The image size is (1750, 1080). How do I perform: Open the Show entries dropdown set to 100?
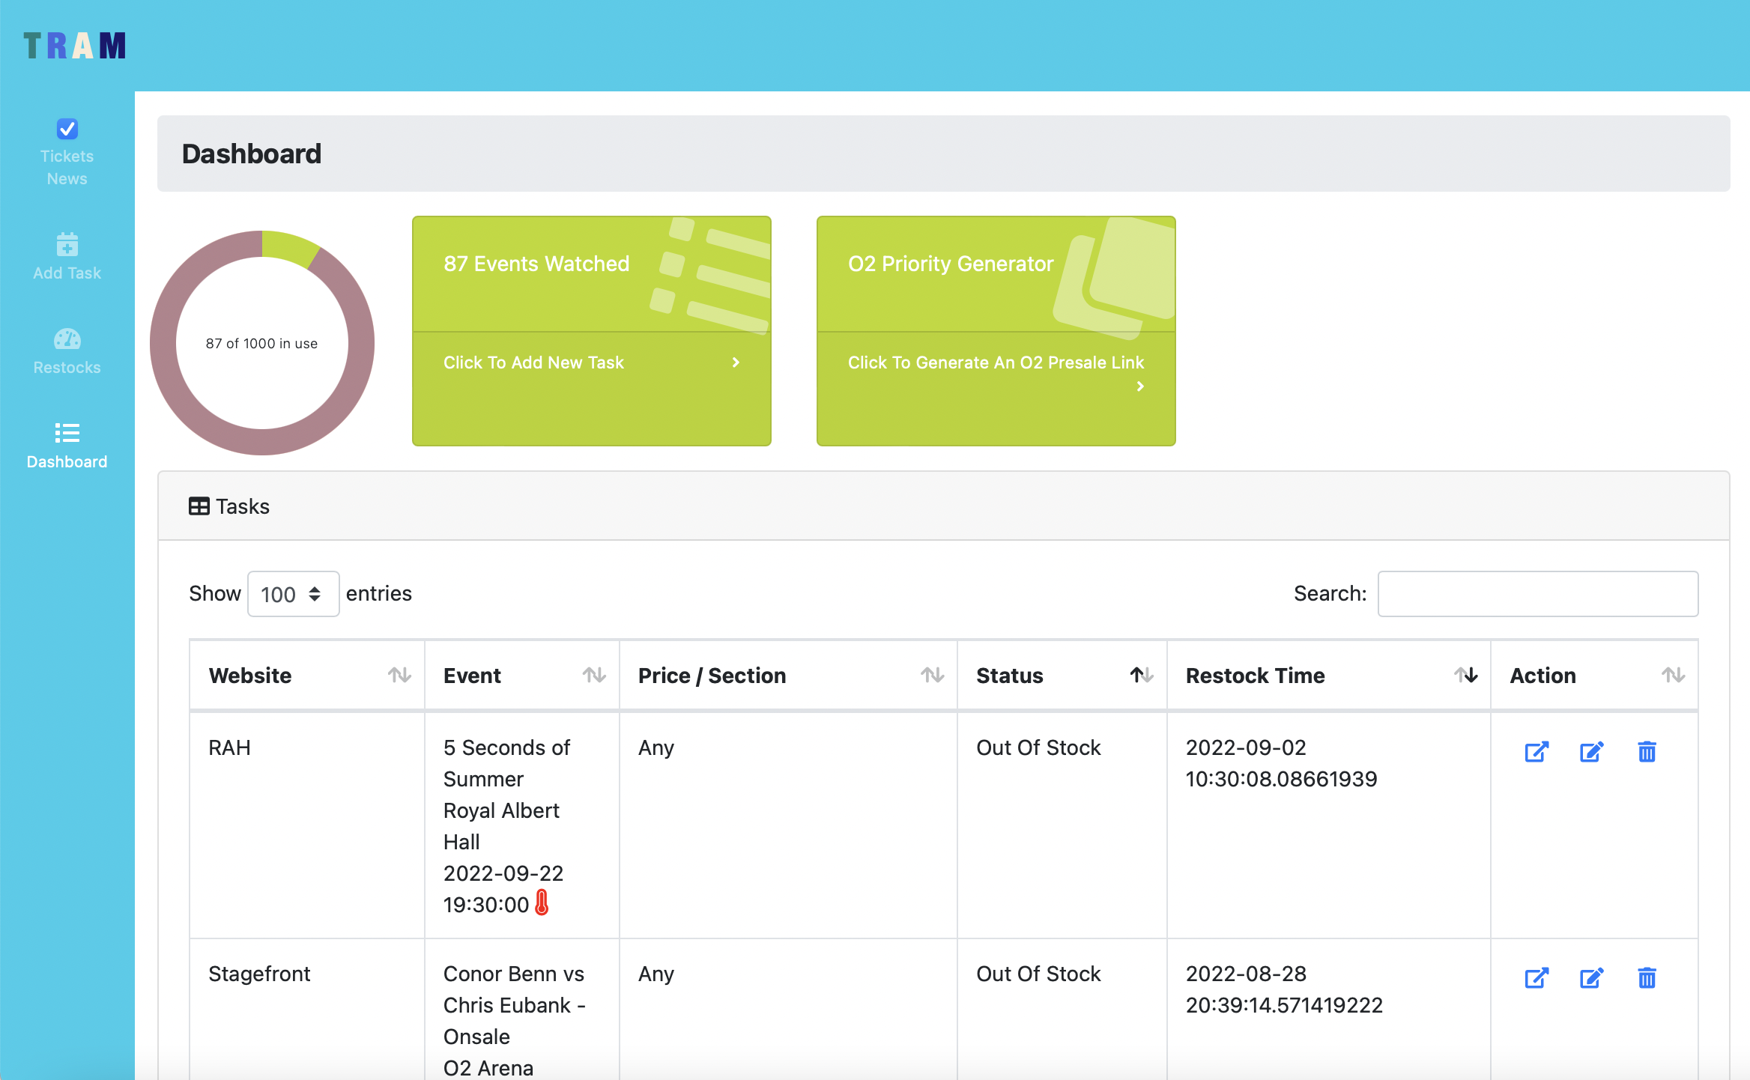coord(293,594)
